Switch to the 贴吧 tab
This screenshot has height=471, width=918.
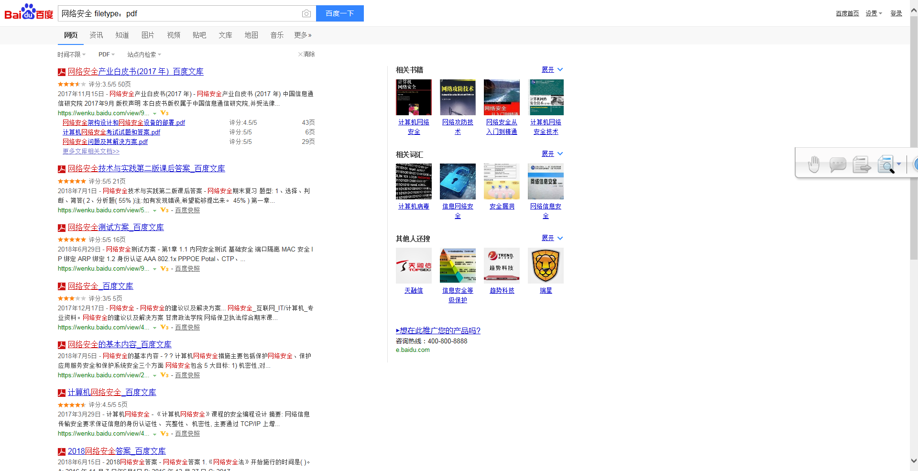(x=199, y=35)
